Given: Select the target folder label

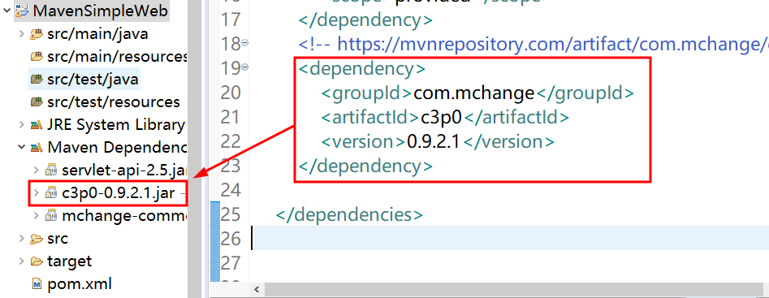Looking at the screenshot, I should (69, 261).
